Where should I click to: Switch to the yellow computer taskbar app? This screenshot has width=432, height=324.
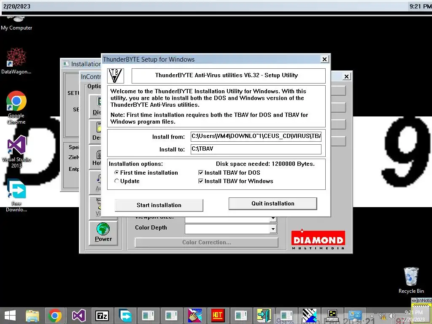click(x=332, y=316)
